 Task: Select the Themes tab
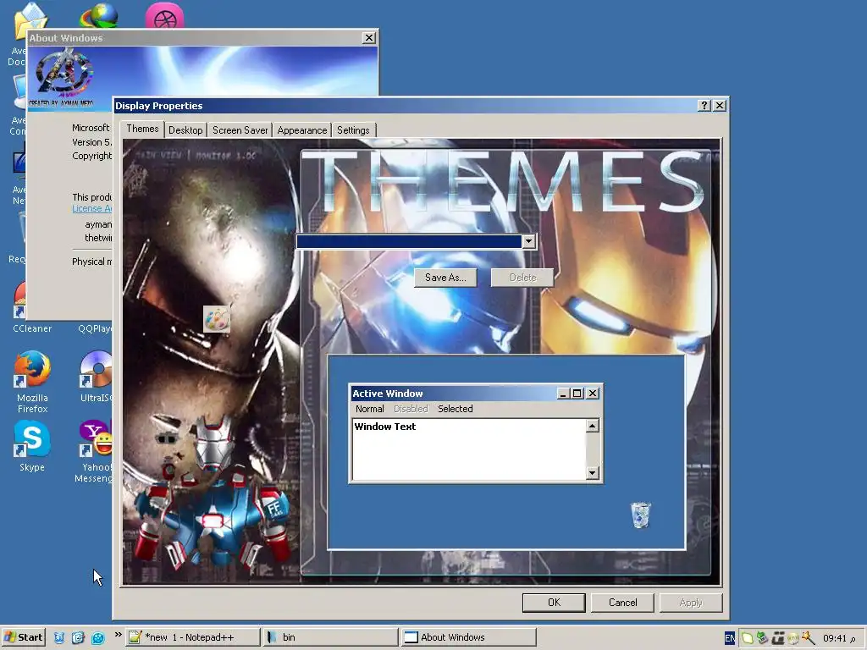point(142,129)
